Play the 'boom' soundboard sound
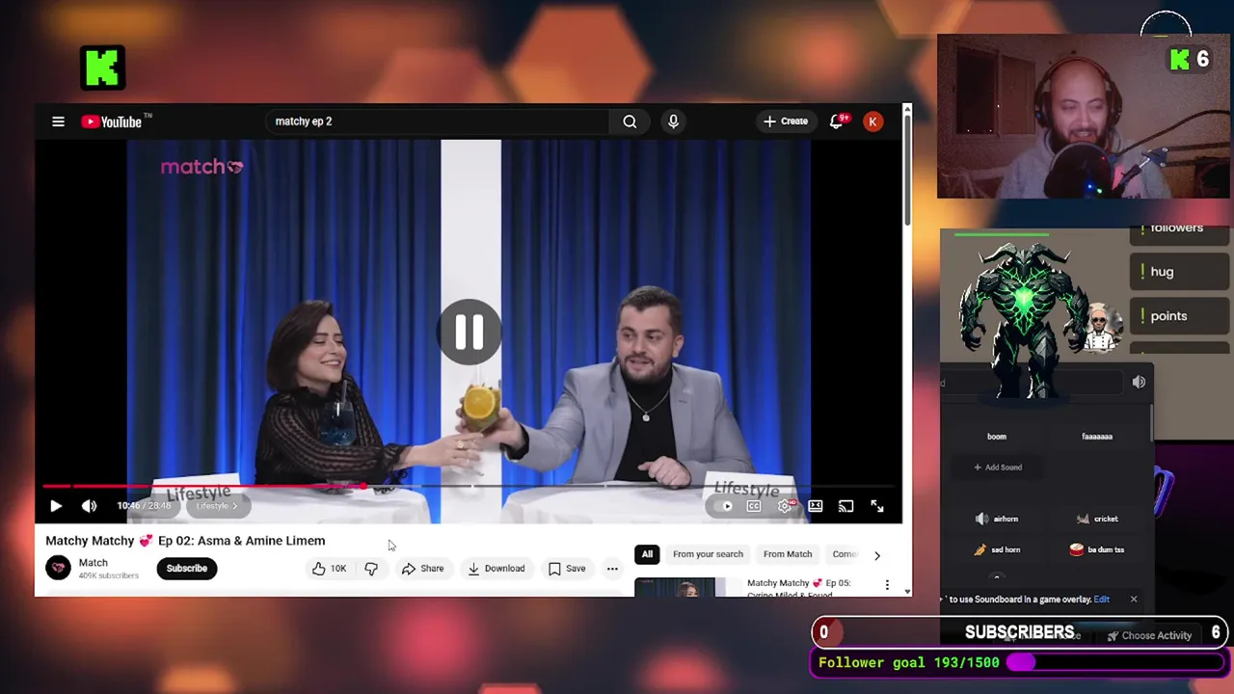1234x694 pixels. click(x=997, y=437)
